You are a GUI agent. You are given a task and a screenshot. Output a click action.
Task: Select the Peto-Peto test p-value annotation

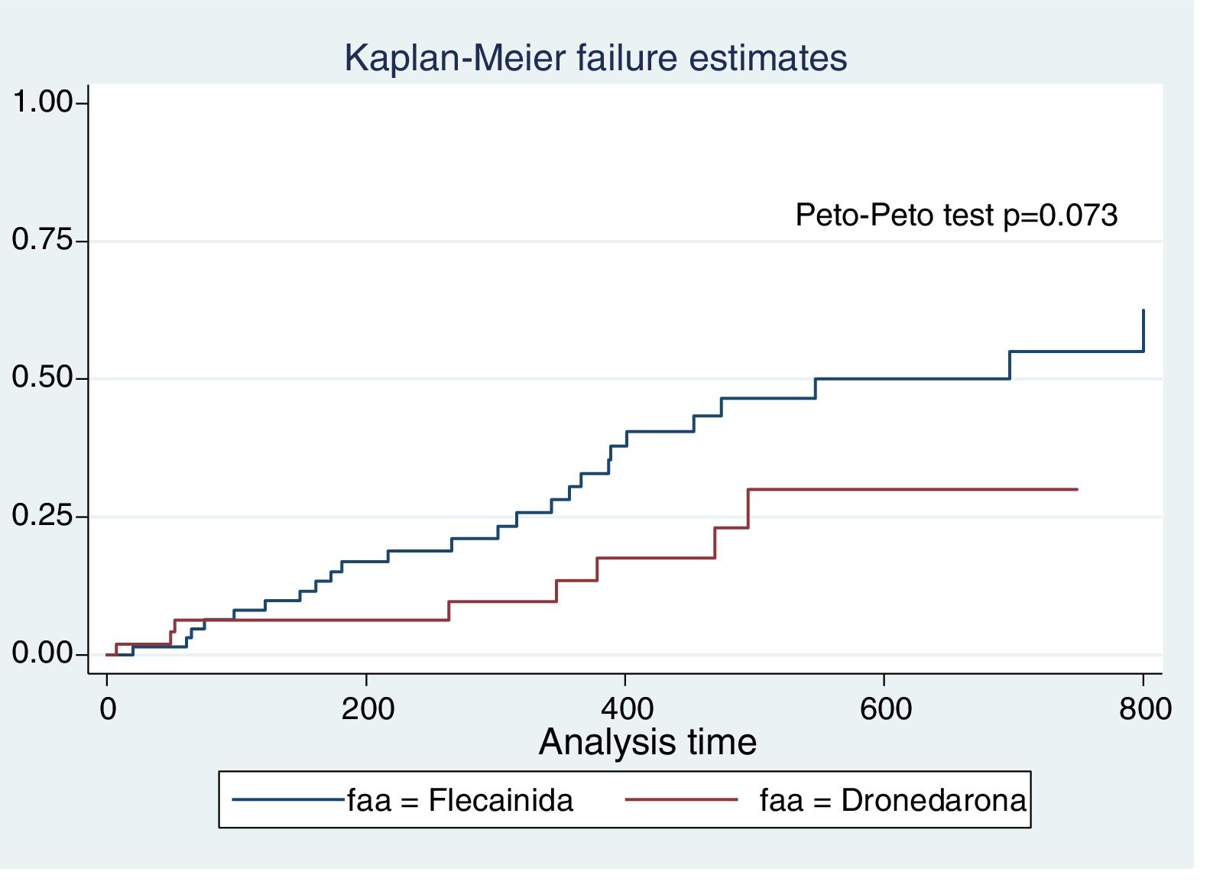[x=956, y=215]
